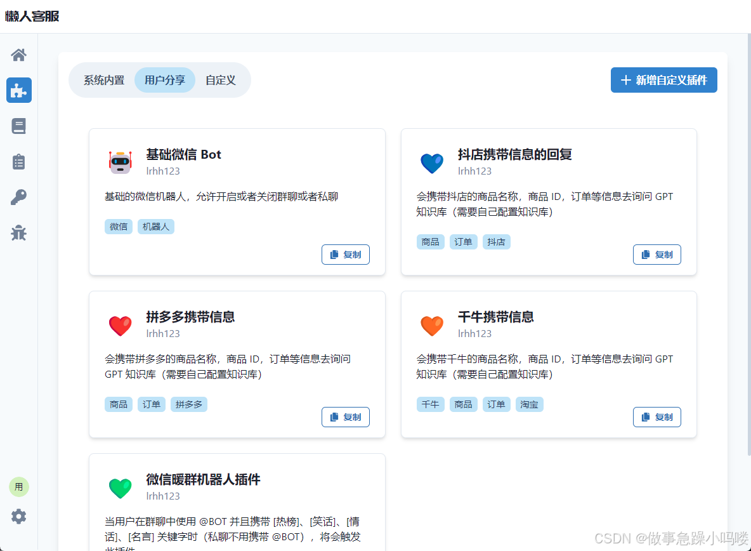Click the 机器人 tag on 基础微信 Bot

tap(155, 227)
